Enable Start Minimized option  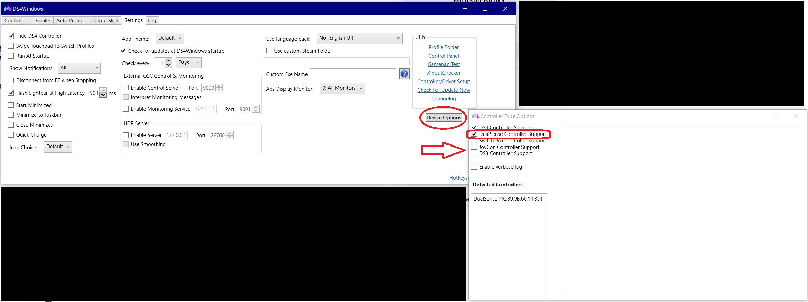11,105
